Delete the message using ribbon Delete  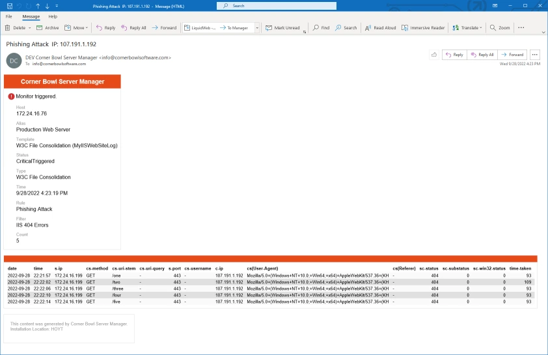click(x=16, y=27)
